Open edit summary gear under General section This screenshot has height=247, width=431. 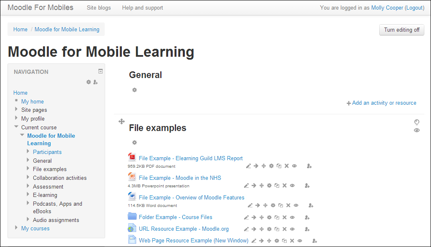pyautogui.click(x=134, y=90)
